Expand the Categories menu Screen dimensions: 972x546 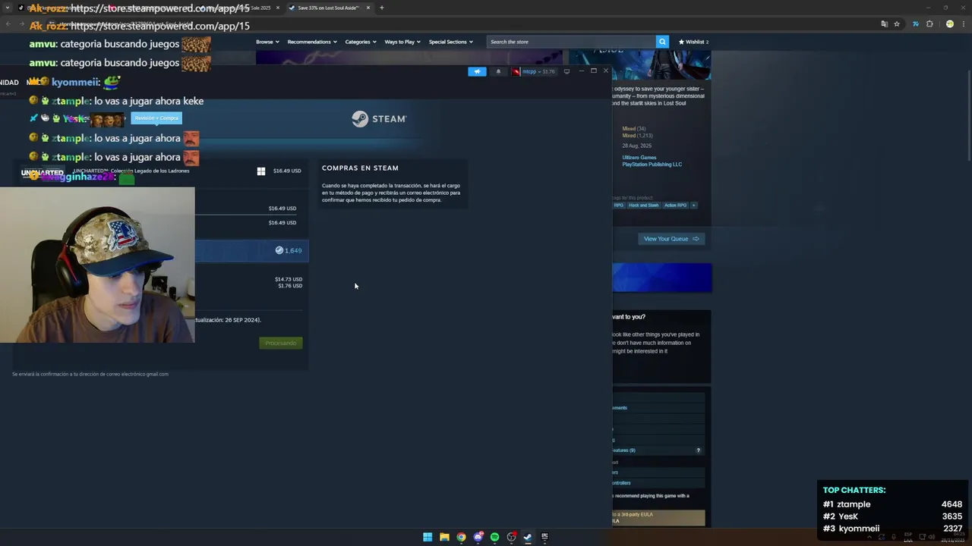361,42
